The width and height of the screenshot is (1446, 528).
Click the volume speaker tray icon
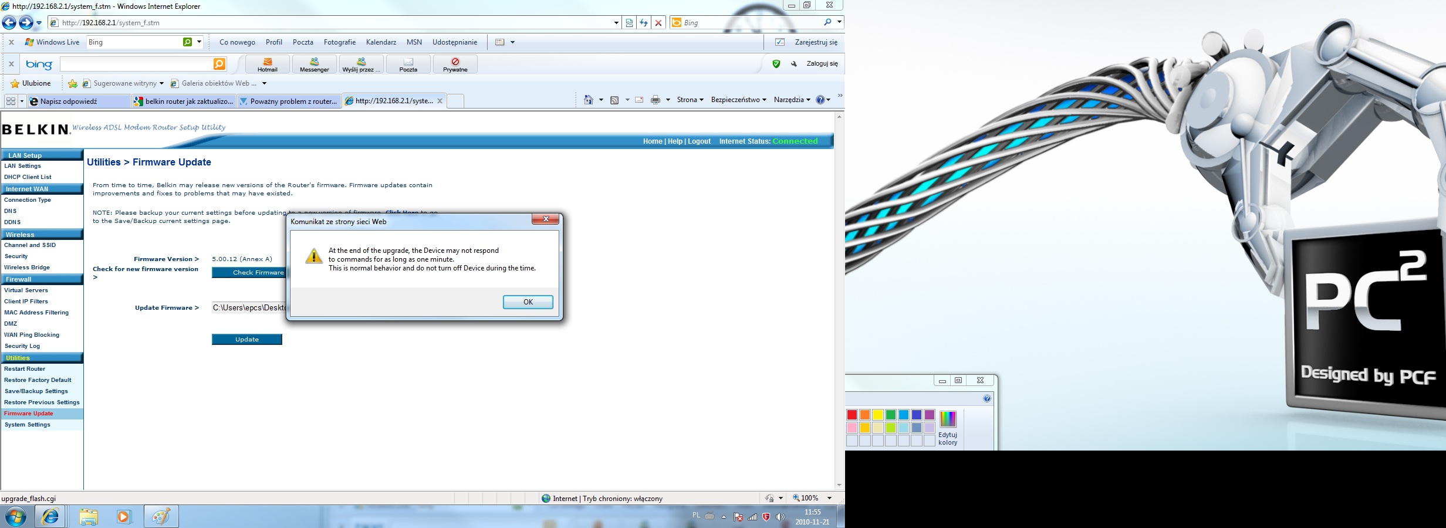click(780, 517)
